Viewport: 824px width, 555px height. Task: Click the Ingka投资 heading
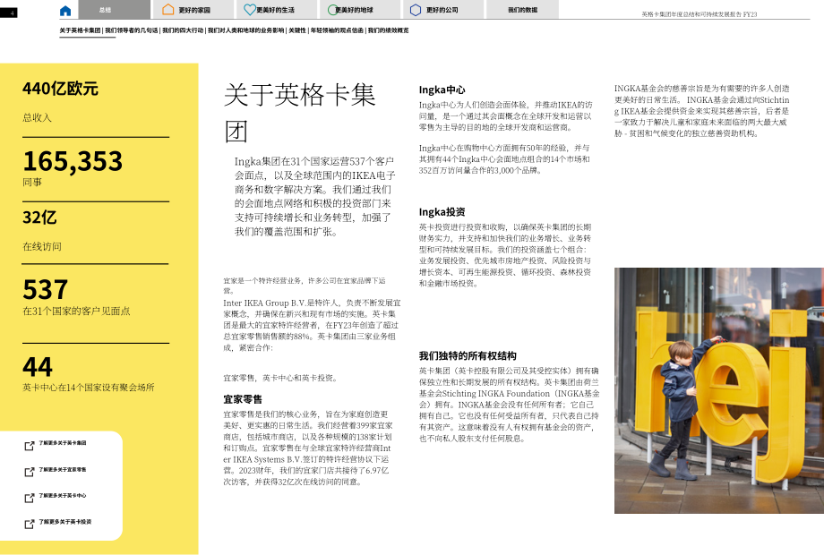442,211
